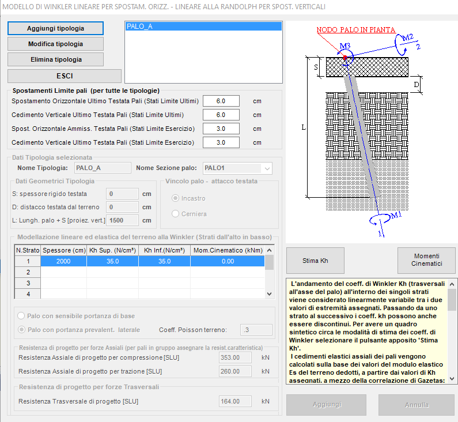The image size is (458, 422).
Task: Click the Kh Sup. (N/cm³) column header
Action: point(112,250)
